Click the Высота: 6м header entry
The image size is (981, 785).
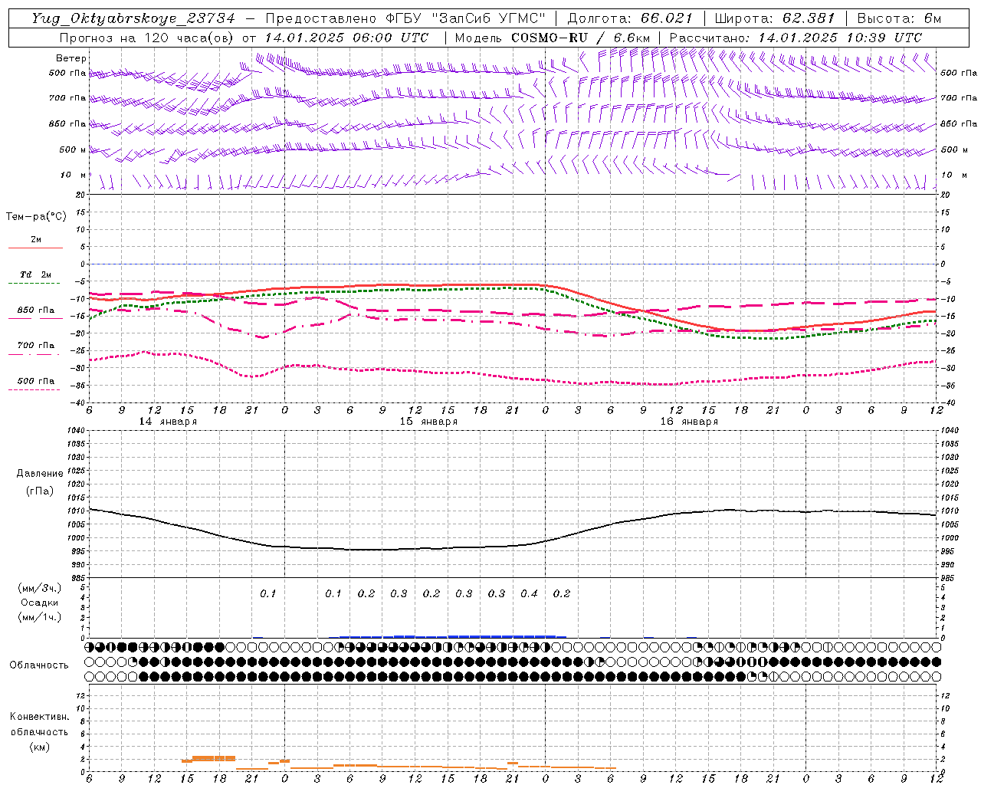pos(899,18)
